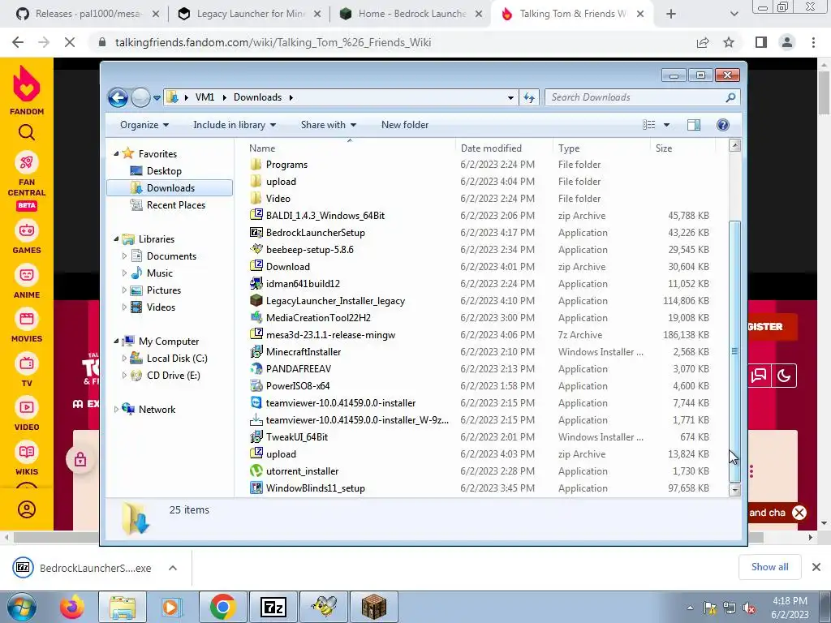This screenshot has height=623, width=831.
Task: Open the Organize dropdown menu
Action: coord(144,125)
